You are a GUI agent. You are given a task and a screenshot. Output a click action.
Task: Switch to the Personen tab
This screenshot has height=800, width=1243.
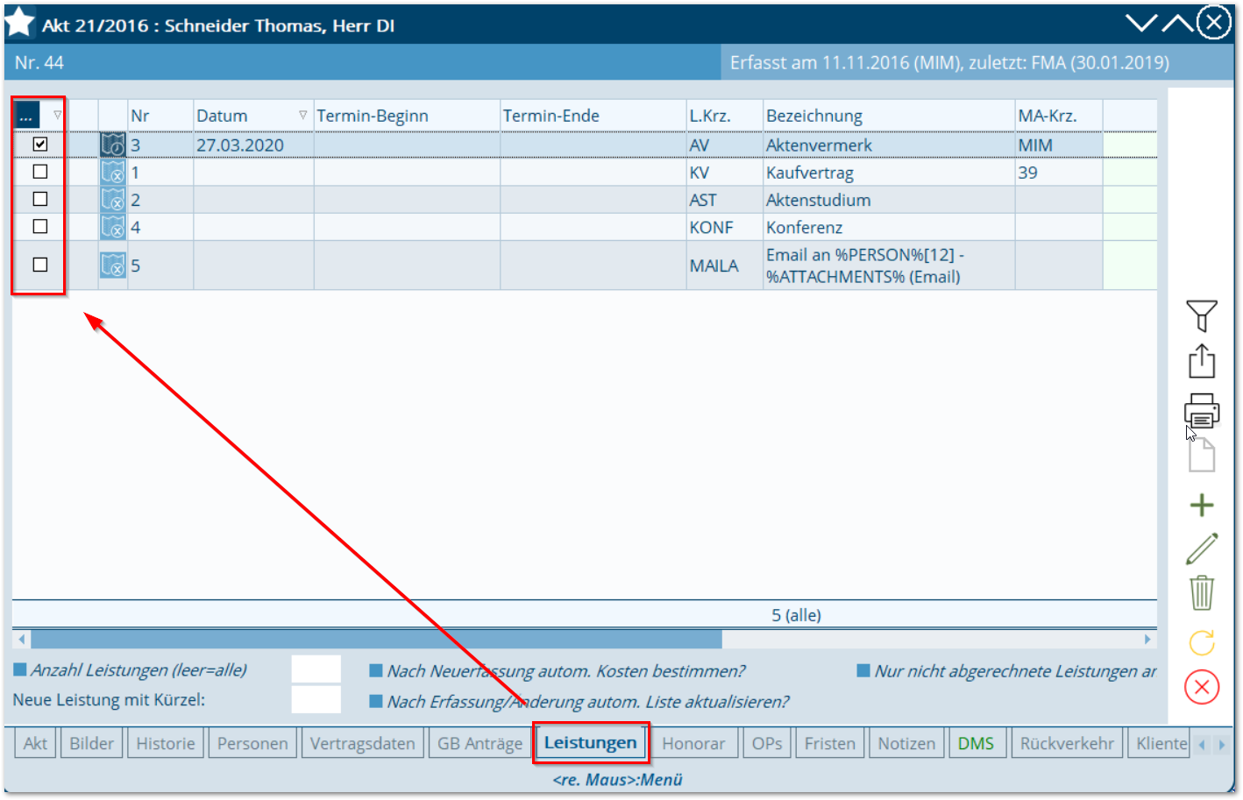click(252, 743)
